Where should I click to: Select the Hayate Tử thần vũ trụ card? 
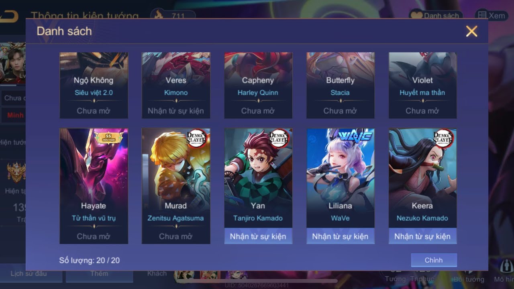[94, 186]
